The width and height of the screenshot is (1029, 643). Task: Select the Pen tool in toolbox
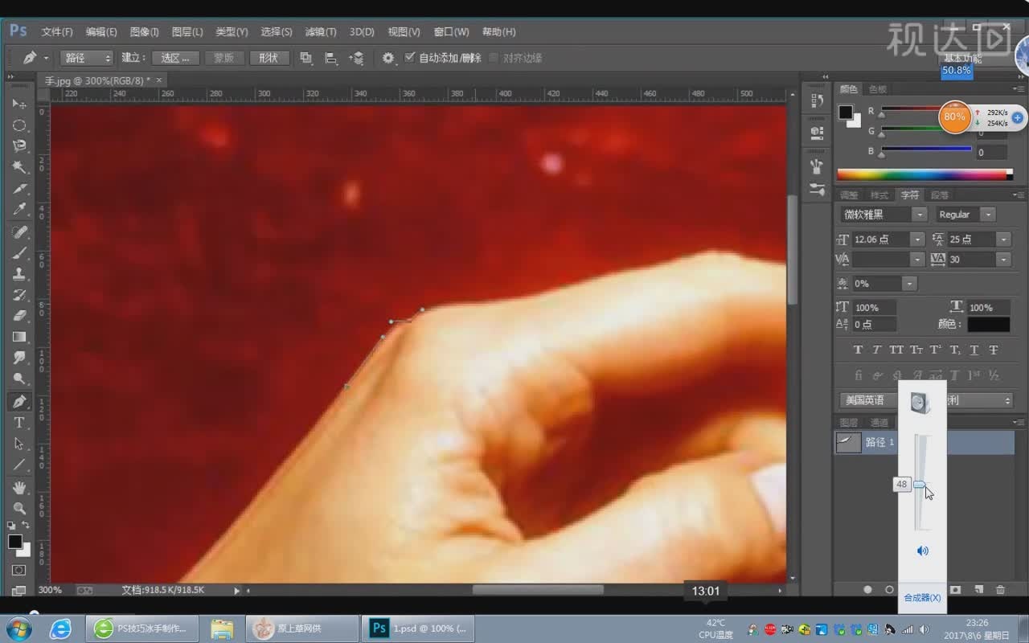19,401
